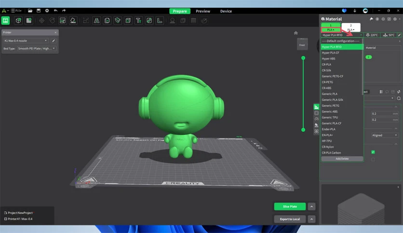Click the undo arrow
Image resolution: width=403 pixels, height=233 pixels.
click(x=55, y=11)
